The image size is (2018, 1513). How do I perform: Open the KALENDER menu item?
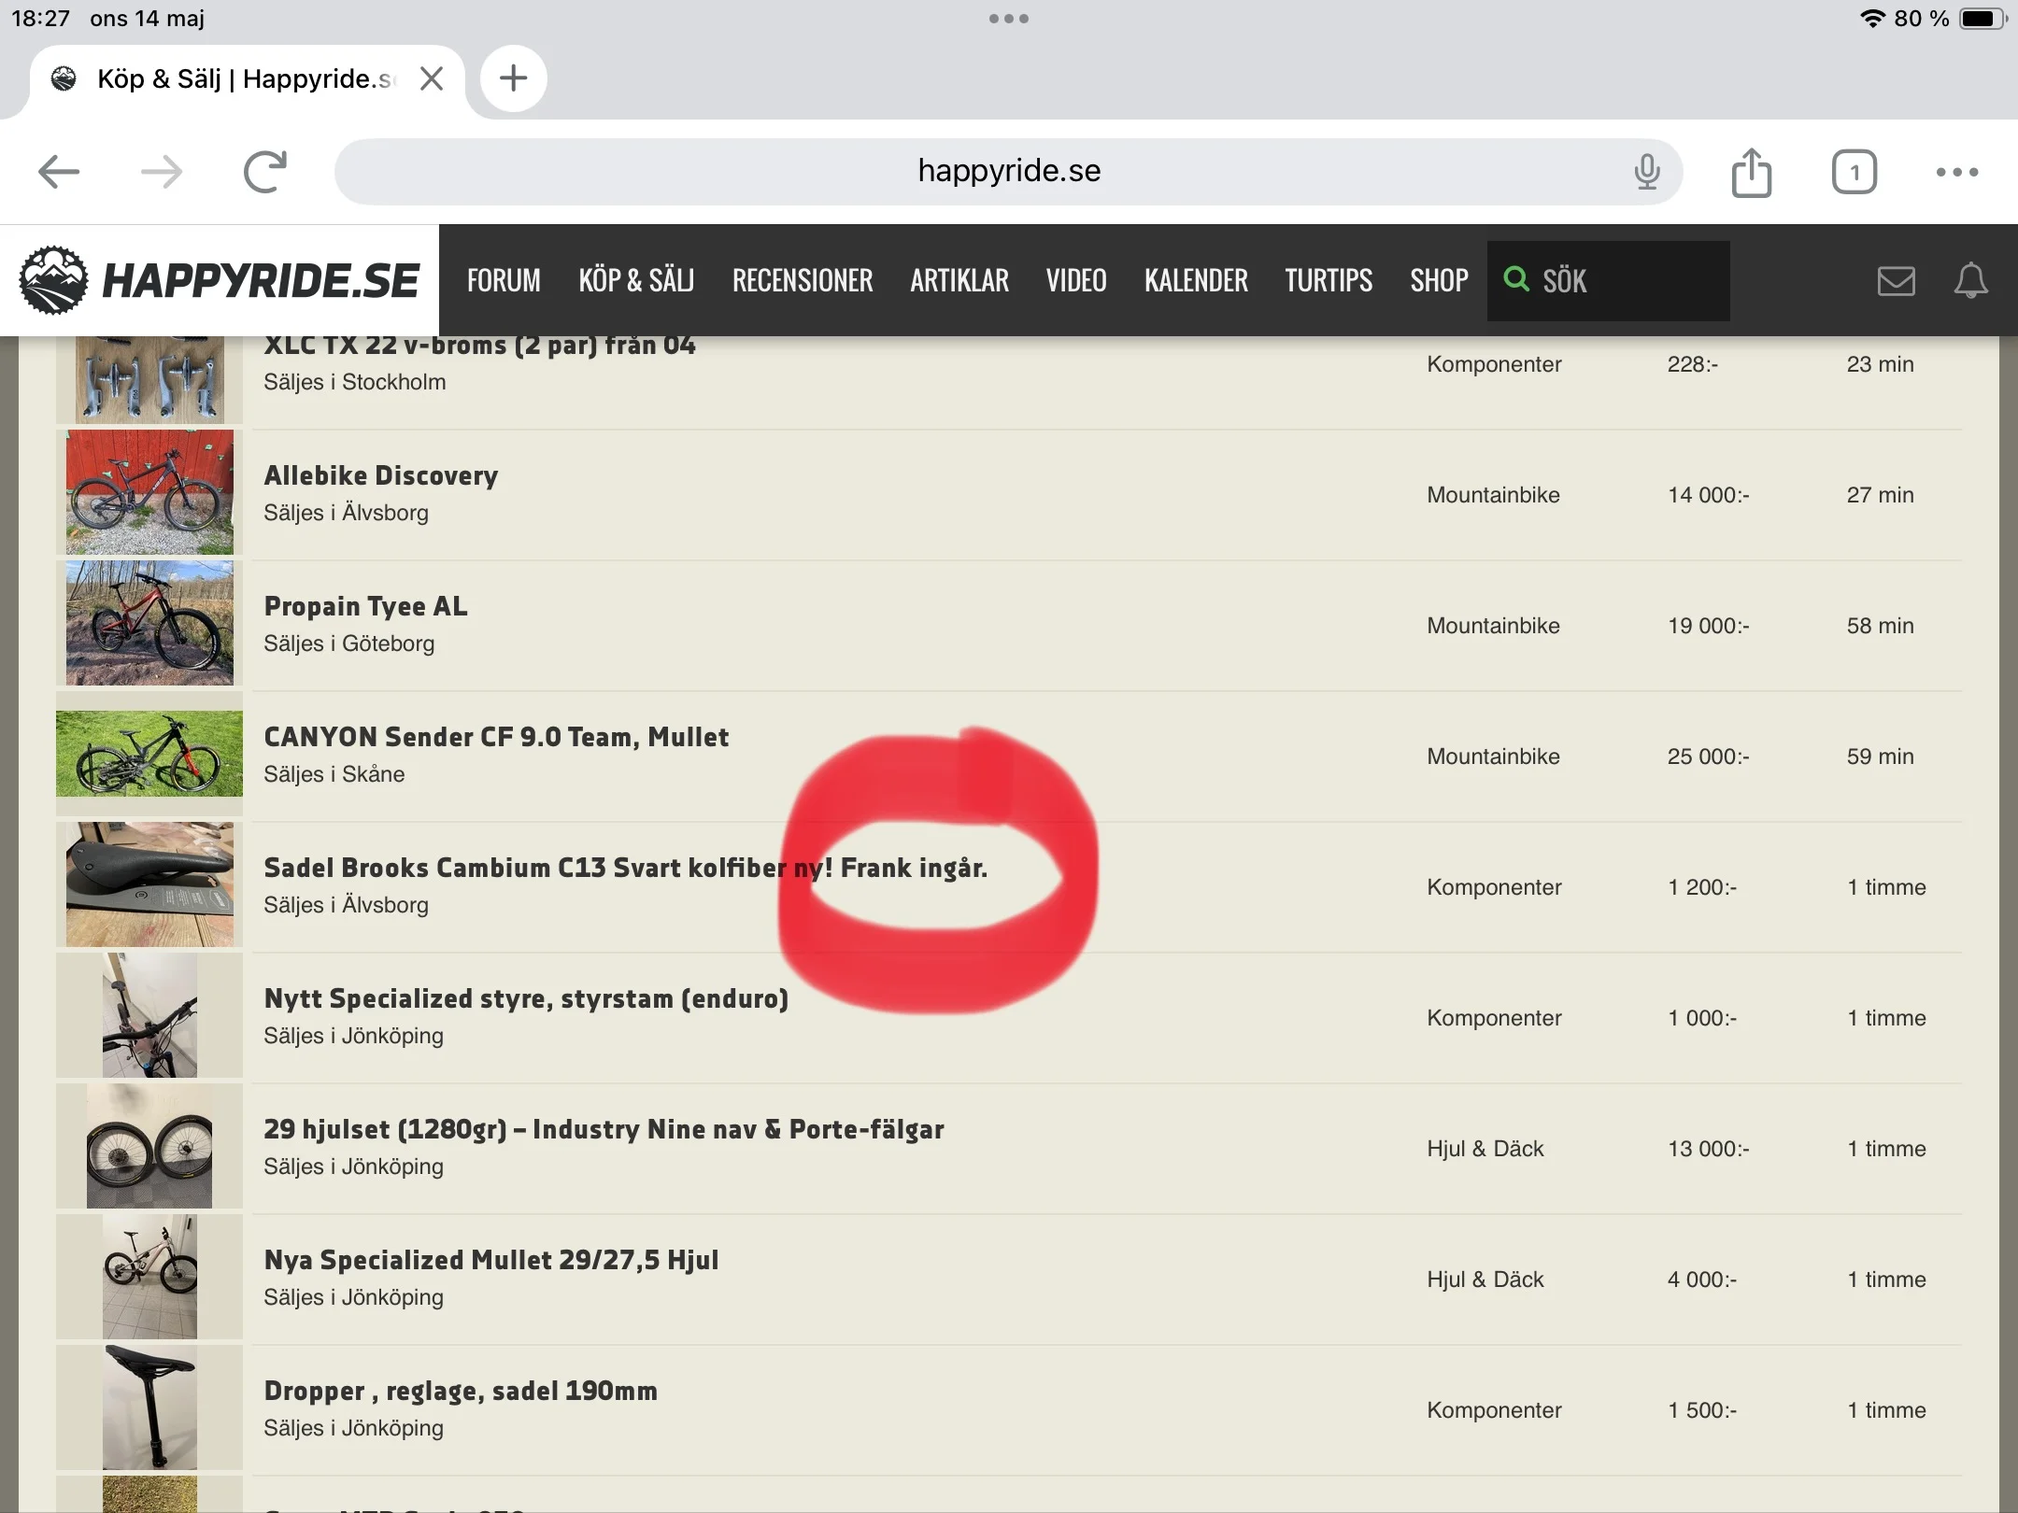click(x=1196, y=280)
